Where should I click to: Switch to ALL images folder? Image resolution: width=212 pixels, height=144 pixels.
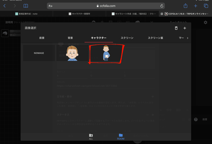pos(91,137)
